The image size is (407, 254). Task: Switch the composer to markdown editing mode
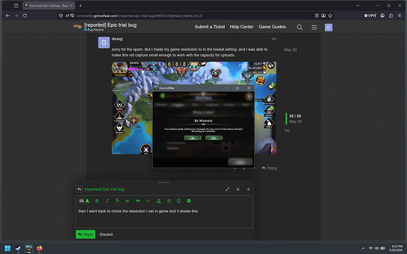[81, 201]
